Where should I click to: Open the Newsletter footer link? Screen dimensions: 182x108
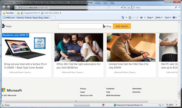[137, 89]
